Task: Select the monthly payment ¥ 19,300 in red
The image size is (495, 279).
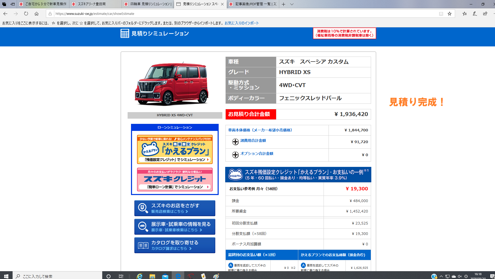Action: click(x=357, y=189)
